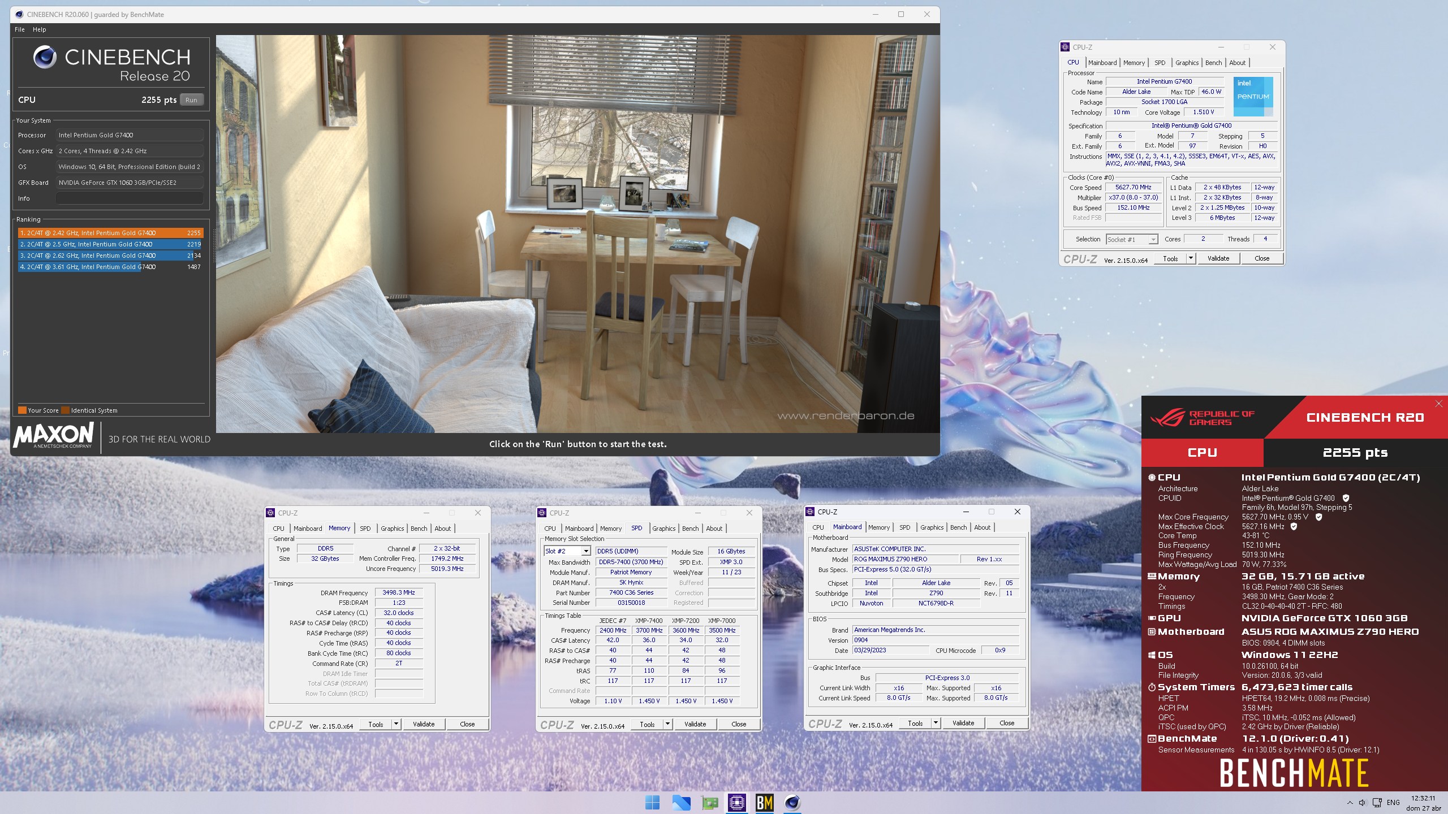Image resolution: width=1448 pixels, height=814 pixels.
Task: Click the Republic of Gamers logo
Action: click(1203, 418)
